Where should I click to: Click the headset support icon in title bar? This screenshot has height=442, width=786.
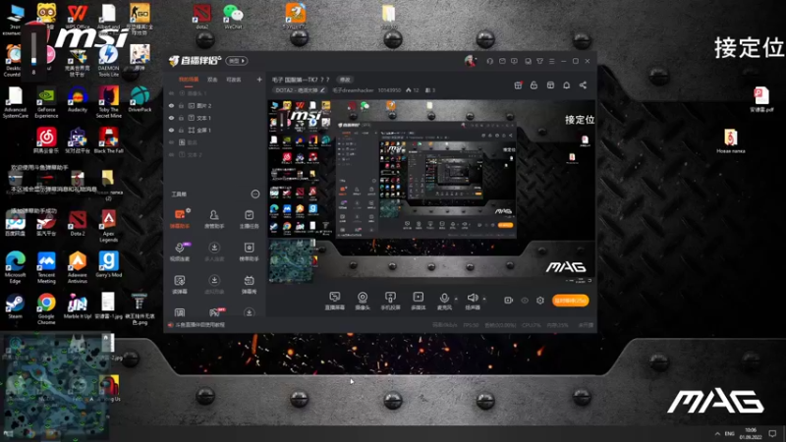click(x=489, y=61)
